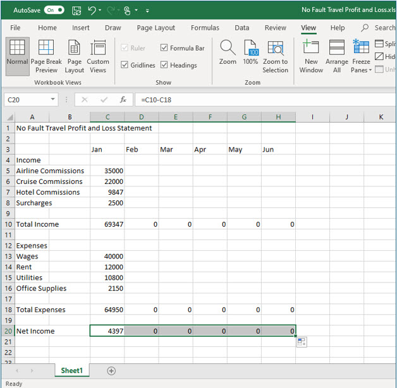397x388 pixels.
Task: Switch to the Help tab
Action: (x=338, y=28)
